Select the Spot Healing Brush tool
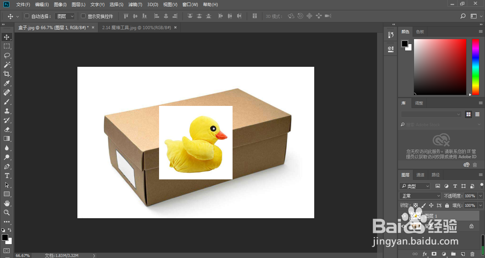The height and width of the screenshot is (258, 485). coord(7,92)
